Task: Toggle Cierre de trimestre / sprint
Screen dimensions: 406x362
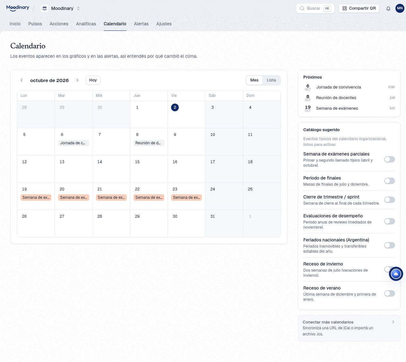Action: [x=390, y=200]
